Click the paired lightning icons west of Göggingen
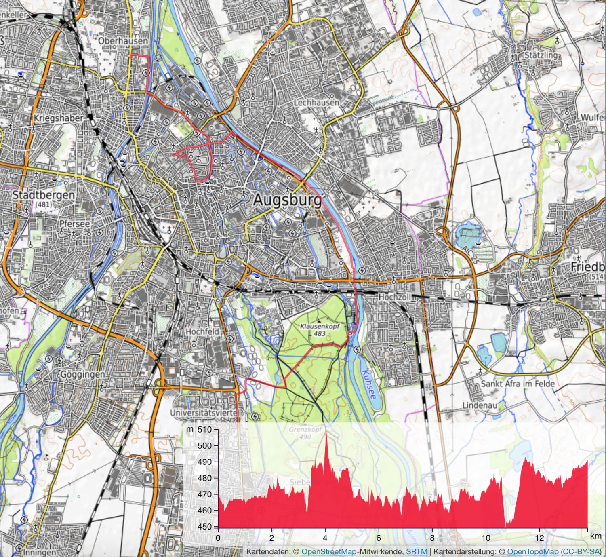 [x=54, y=360]
